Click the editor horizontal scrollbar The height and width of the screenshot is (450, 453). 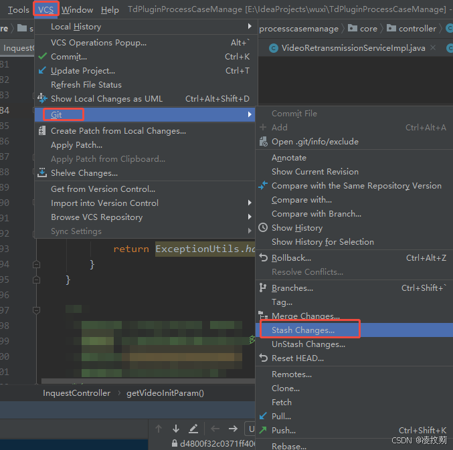148,381
